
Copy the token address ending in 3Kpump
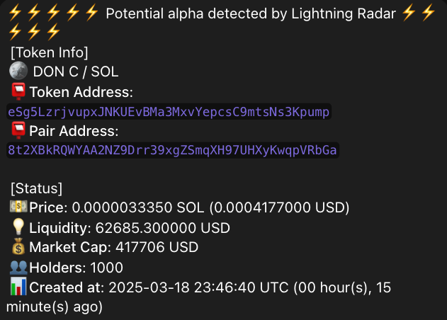tap(169, 112)
